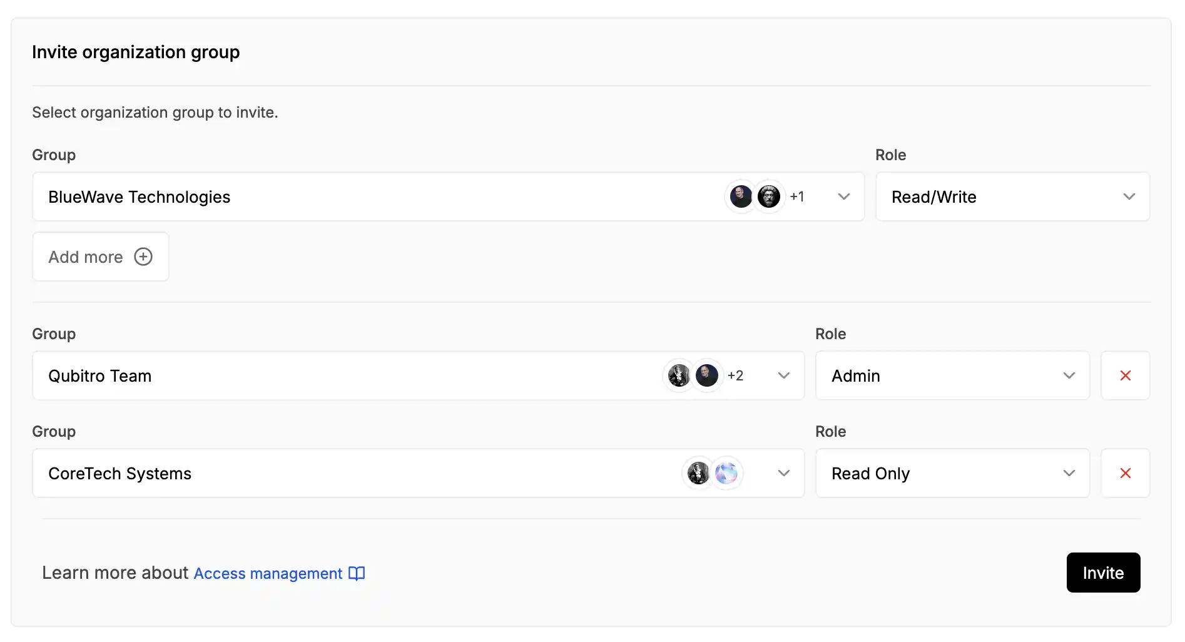Screen dimensions: 1185x642
Task: Click second avatar in Qubitro Team row
Action: [x=707, y=375]
